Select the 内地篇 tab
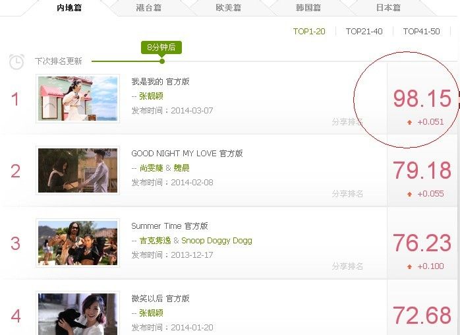The height and width of the screenshot is (335, 460). tap(69, 8)
